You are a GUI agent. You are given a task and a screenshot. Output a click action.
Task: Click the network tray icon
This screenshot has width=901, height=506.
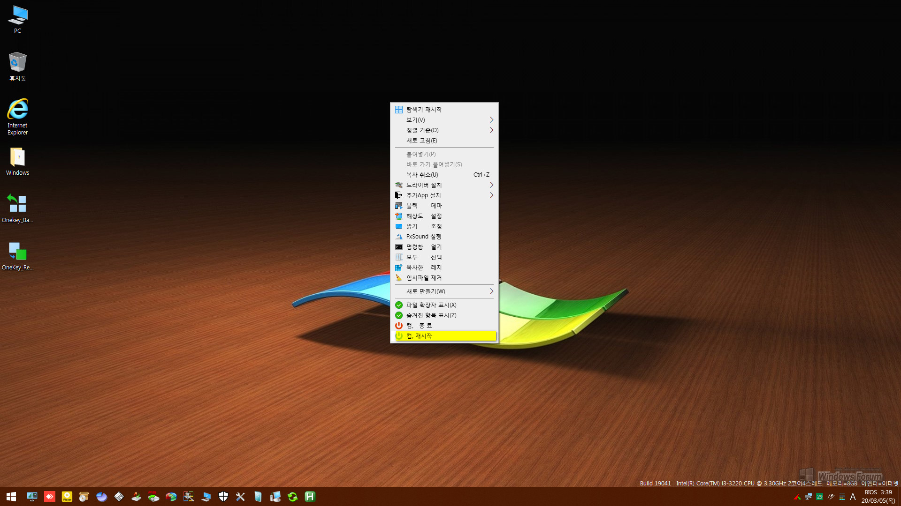(x=809, y=497)
